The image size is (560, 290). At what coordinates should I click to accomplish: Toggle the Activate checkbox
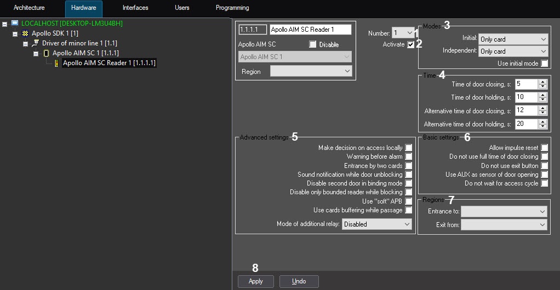[410, 45]
